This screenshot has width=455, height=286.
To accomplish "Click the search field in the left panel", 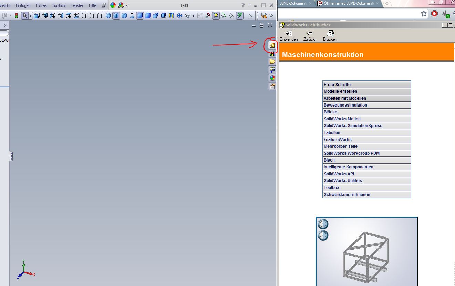I will click(x=4, y=33).
